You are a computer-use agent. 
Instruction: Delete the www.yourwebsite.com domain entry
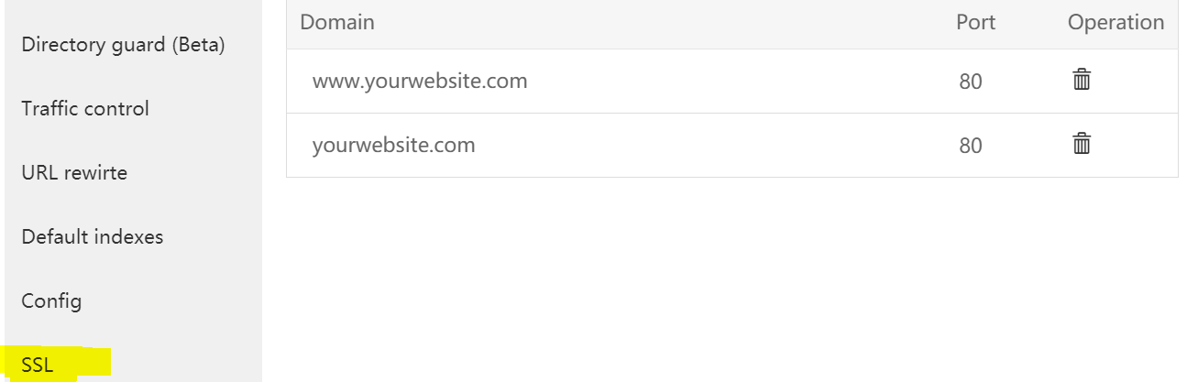coord(1082,80)
